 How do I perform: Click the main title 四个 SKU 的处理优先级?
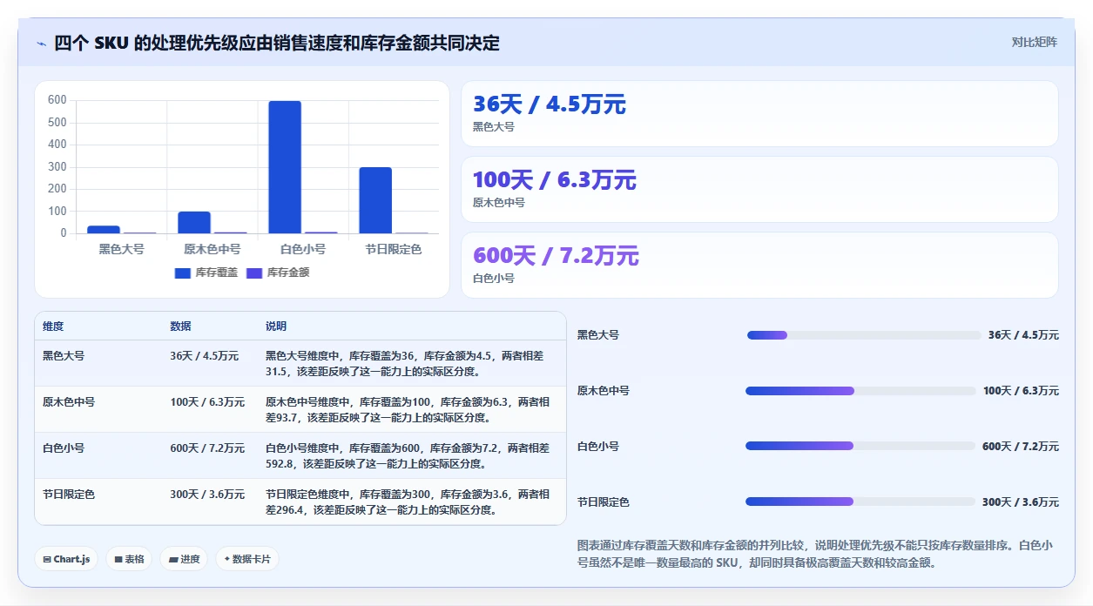click(x=277, y=44)
